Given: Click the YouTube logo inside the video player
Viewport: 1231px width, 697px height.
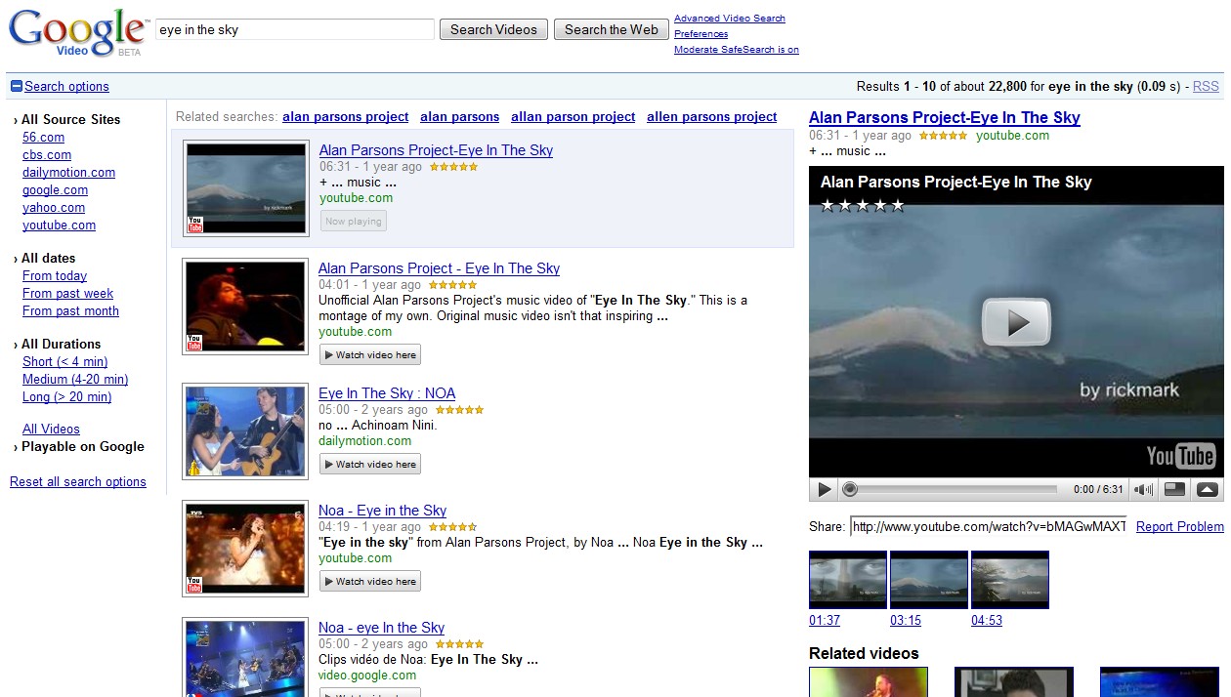Looking at the screenshot, I should (x=1180, y=456).
